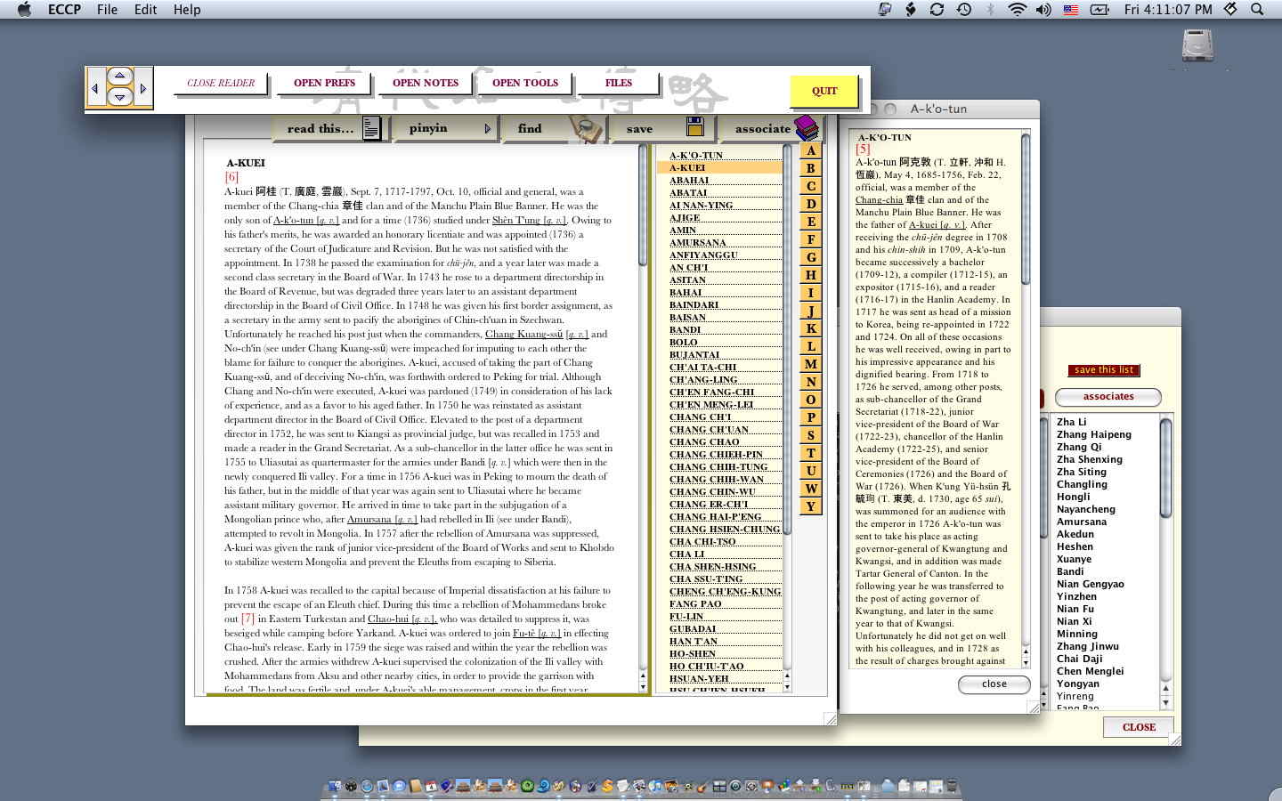Select AMURSANA entry in the name list

[x=719, y=242]
